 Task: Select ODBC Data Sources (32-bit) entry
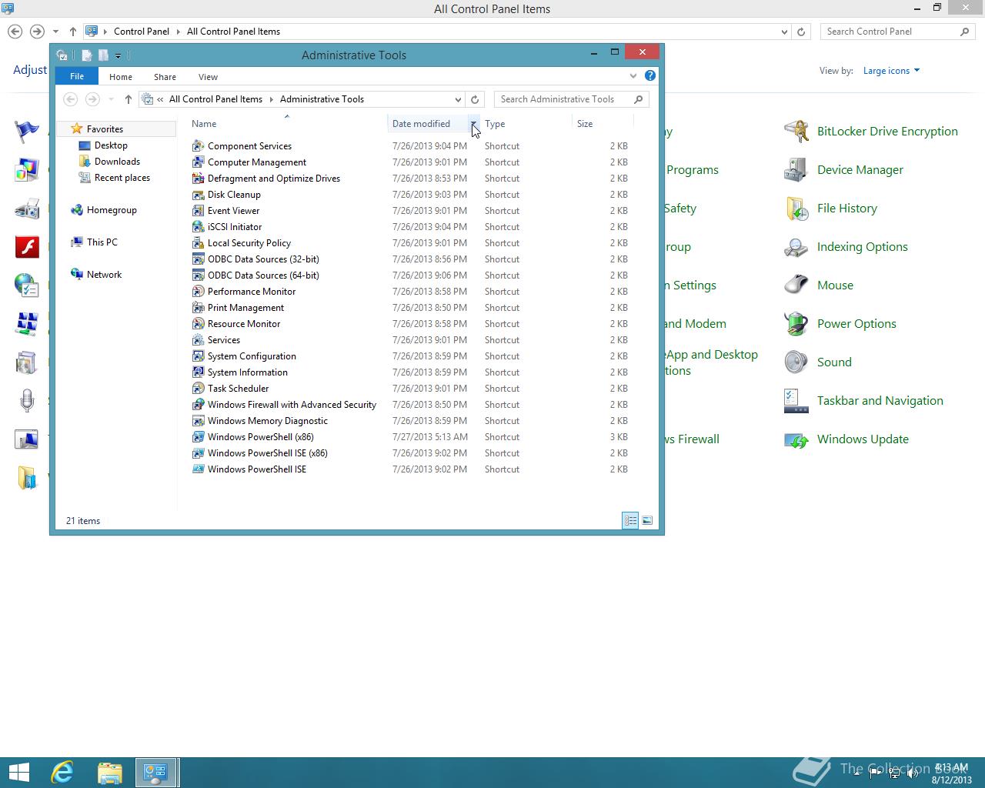263,259
